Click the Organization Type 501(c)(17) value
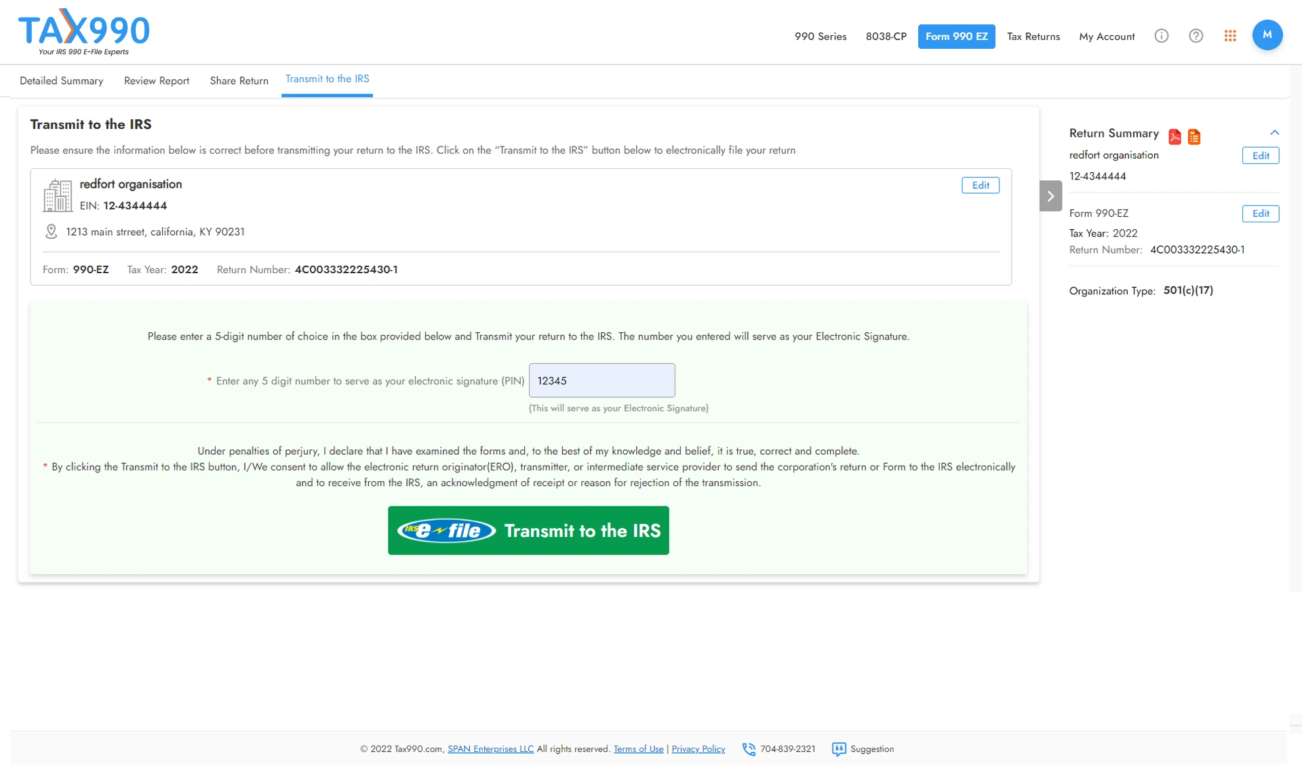 point(1188,290)
